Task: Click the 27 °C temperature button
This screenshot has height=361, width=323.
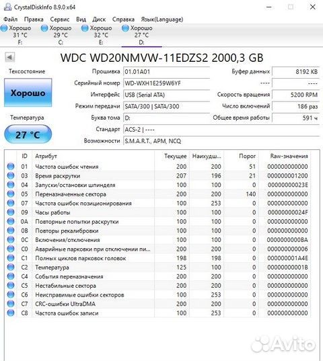Action: coord(28,134)
